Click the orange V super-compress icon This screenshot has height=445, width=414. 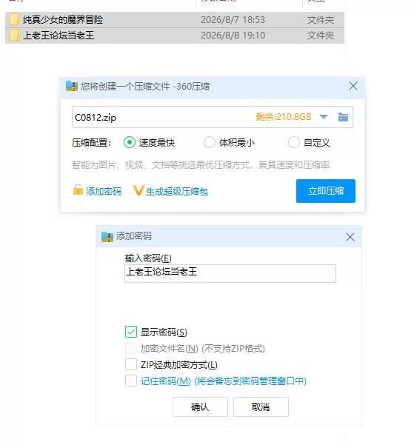click(138, 190)
